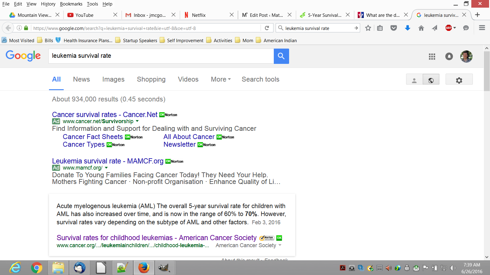Open the Google apps grid icon
The width and height of the screenshot is (490, 275).
tap(432, 57)
